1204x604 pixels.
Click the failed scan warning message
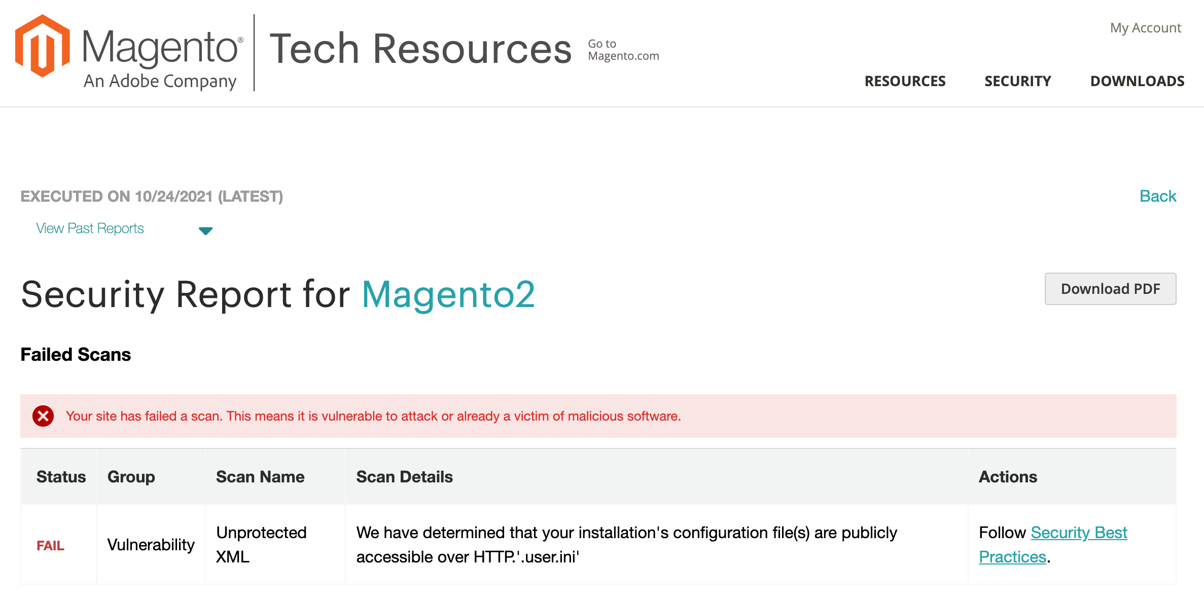(373, 416)
